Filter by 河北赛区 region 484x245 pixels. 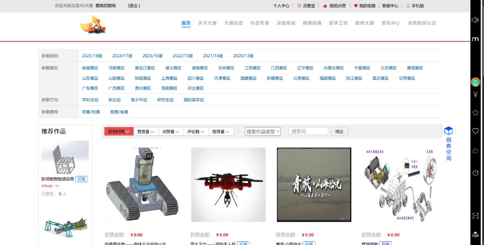196,88
